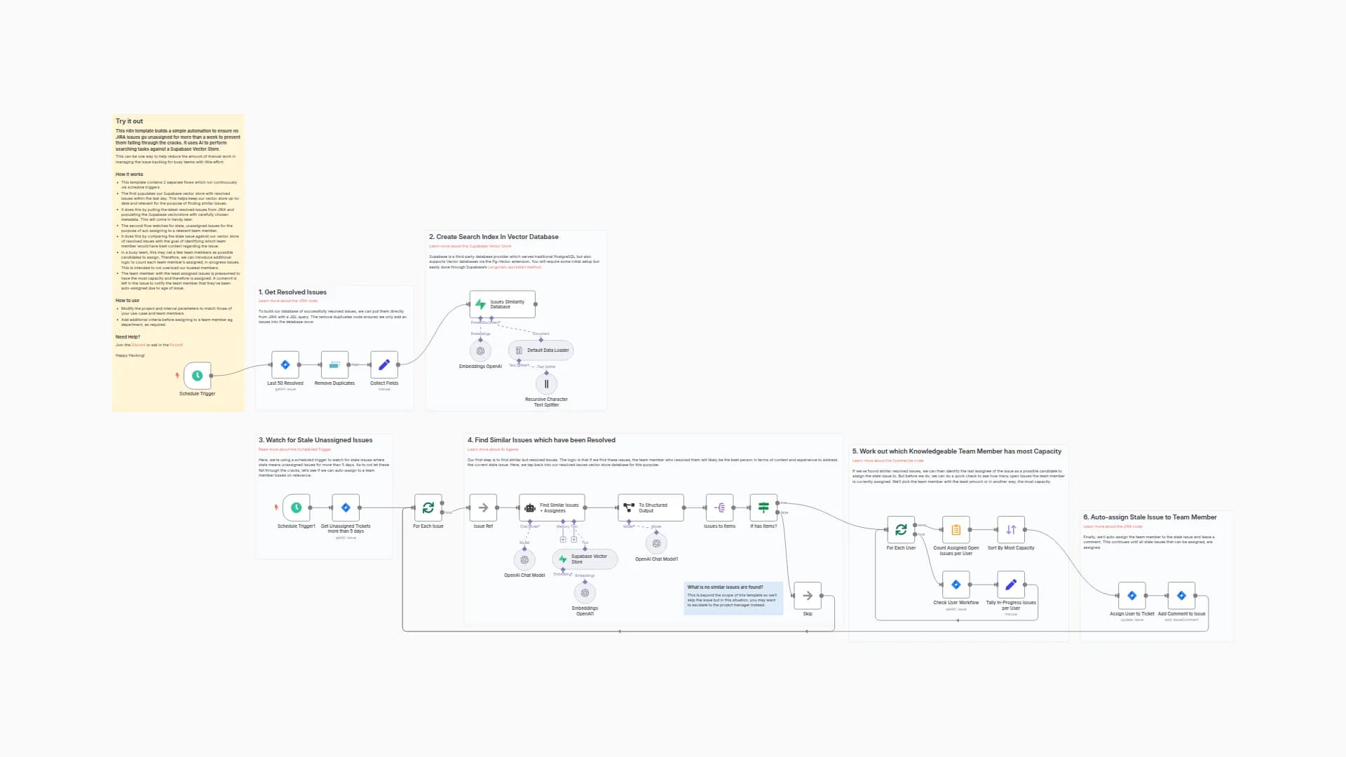This screenshot has width=1346, height=757.
Task: Click the 'Need Help?' subheading
Action: 128,337
